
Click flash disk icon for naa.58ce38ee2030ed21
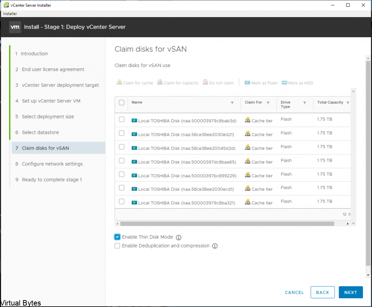click(x=134, y=134)
